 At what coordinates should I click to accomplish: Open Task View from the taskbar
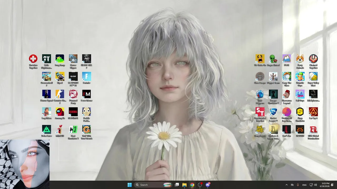(177, 185)
